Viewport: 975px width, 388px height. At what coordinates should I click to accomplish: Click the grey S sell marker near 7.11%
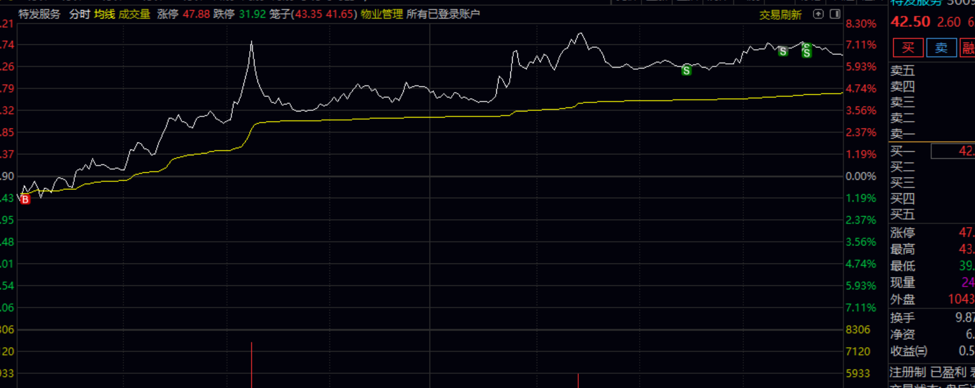tap(783, 51)
